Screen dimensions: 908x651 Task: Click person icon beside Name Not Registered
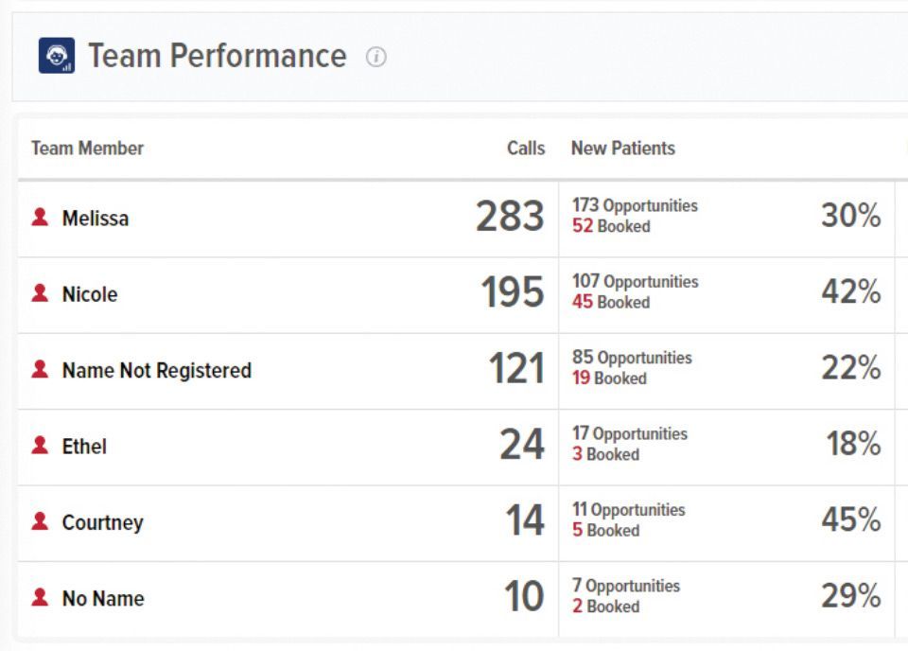pos(40,369)
